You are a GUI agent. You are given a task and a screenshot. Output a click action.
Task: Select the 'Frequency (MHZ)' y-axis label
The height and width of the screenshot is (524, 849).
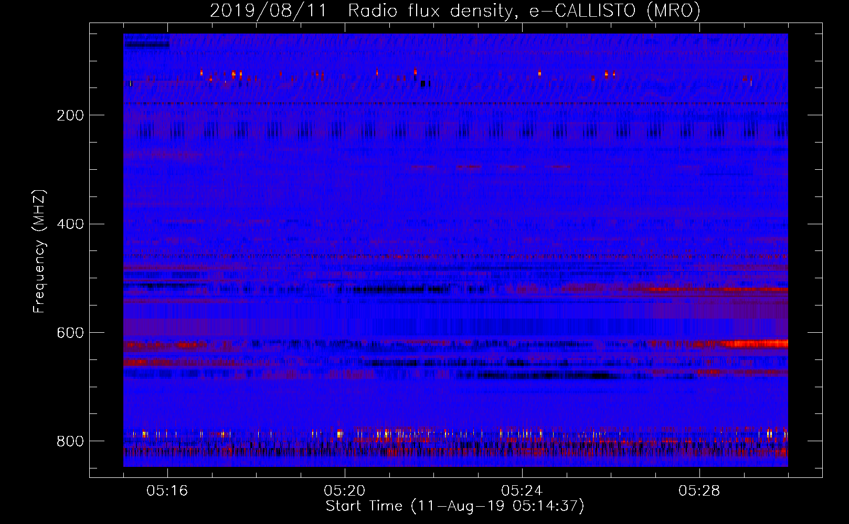[39, 251]
